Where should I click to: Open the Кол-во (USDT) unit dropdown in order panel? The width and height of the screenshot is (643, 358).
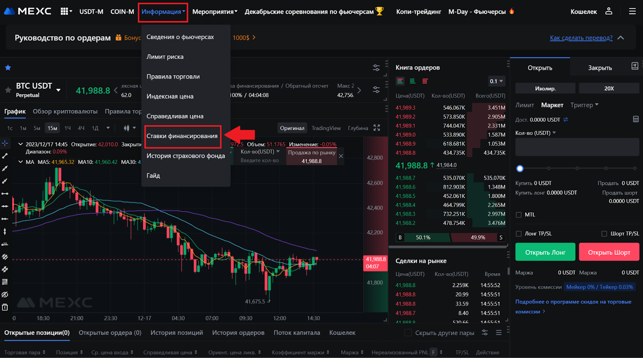pyautogui.click(x=535, y=133)
